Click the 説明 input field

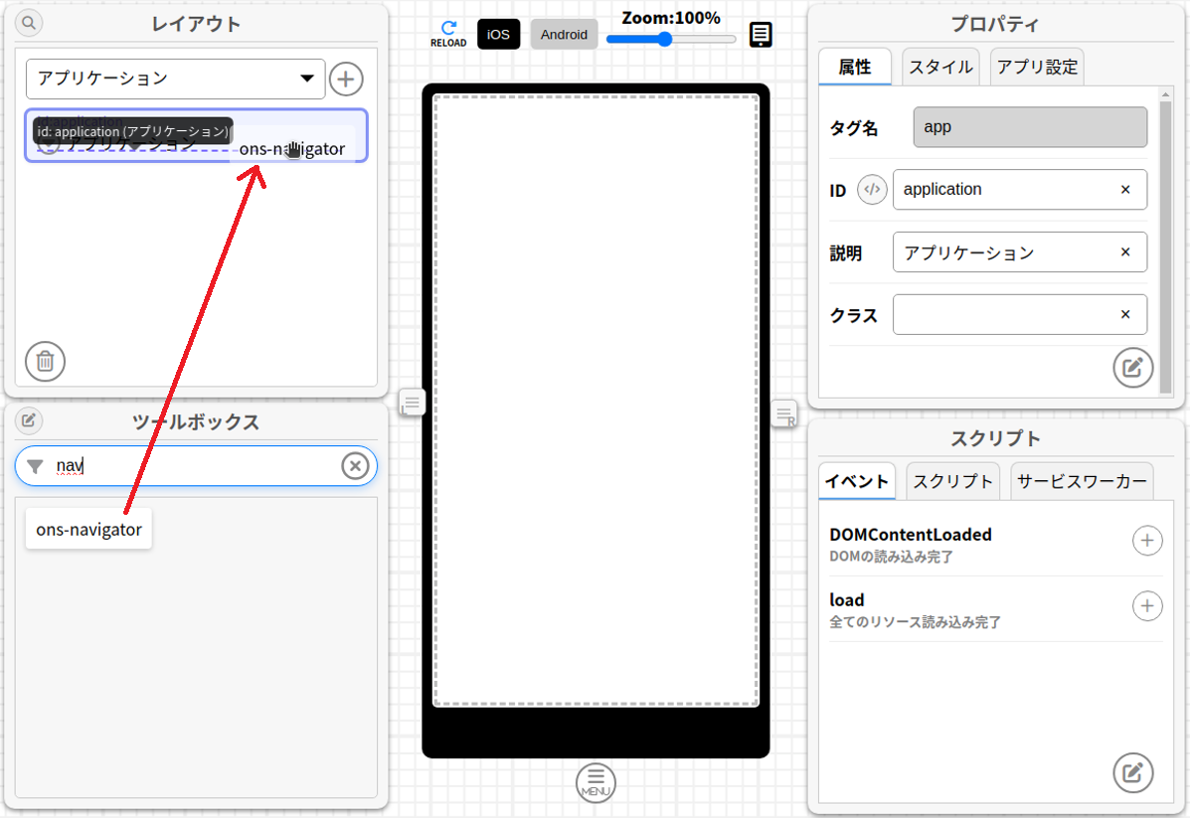click(x=1004, y=252)
